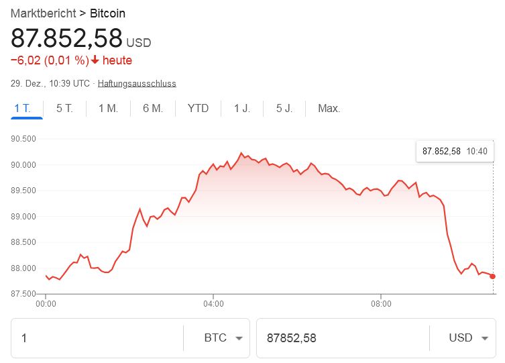Expand the USD currency dropdown
The height and width of the screenshot is (363, 505).
(x=467, y=338)
